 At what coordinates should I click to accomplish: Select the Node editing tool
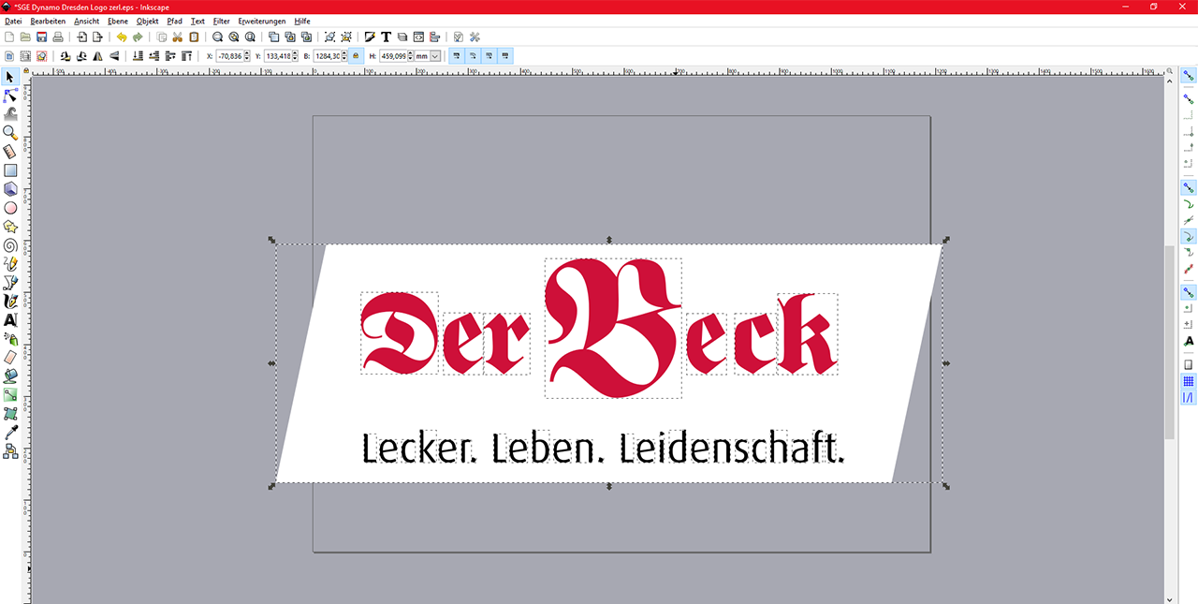coord(10,96)
